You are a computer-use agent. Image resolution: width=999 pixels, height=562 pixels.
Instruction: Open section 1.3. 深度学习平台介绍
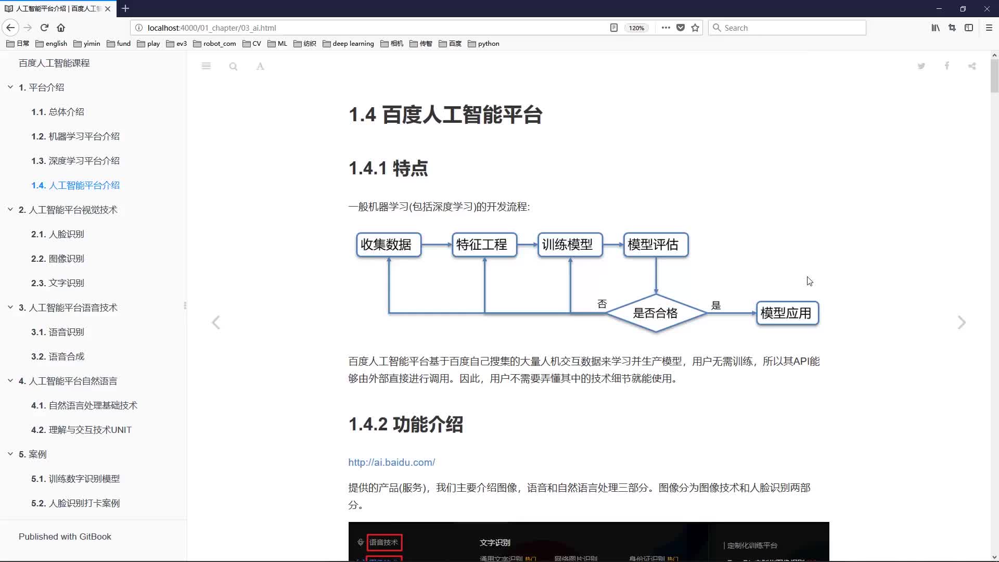point(75,161)
